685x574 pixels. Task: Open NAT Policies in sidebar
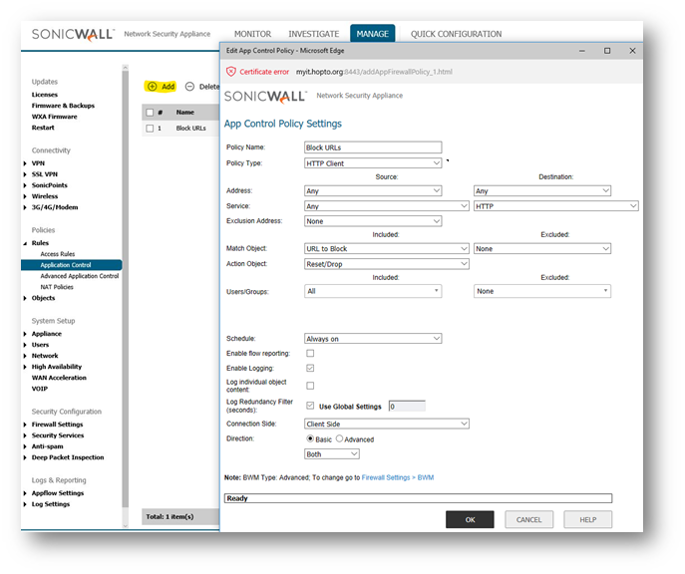click(57, 287)
